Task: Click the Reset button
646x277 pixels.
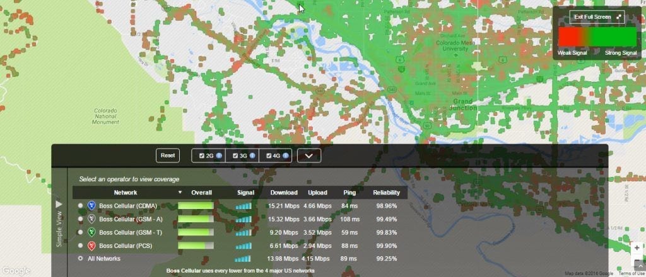Action: pyautogui.click(x=168, y=155)
